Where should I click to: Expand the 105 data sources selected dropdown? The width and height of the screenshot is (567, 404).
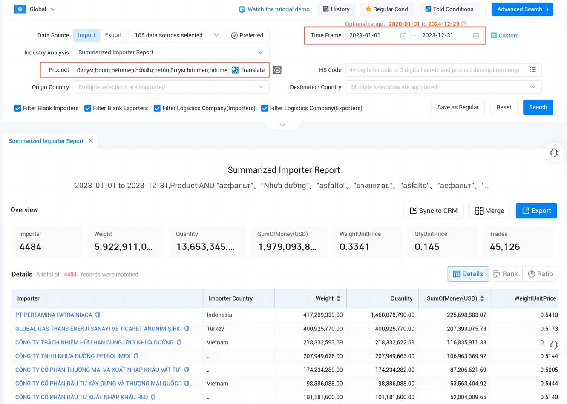177,35
